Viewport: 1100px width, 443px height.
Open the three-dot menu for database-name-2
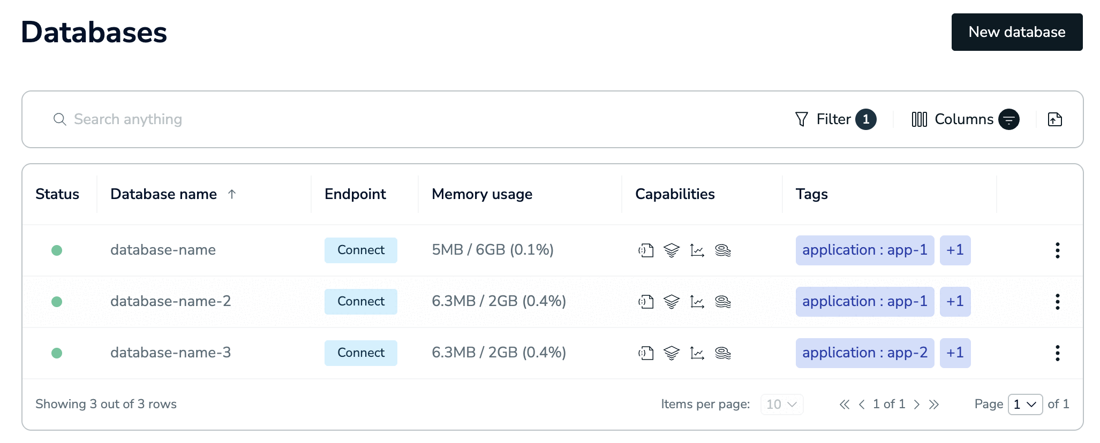click(1057, 302)
